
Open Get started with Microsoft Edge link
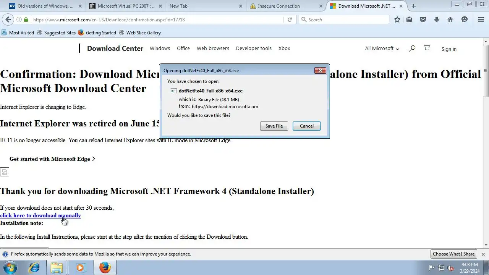point(52,159)
